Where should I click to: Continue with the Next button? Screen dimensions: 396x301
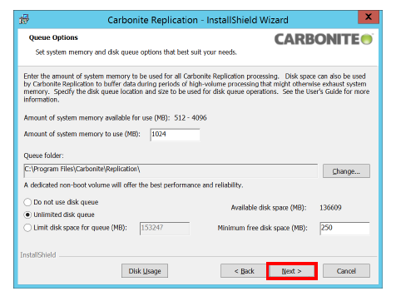[292, 271]
